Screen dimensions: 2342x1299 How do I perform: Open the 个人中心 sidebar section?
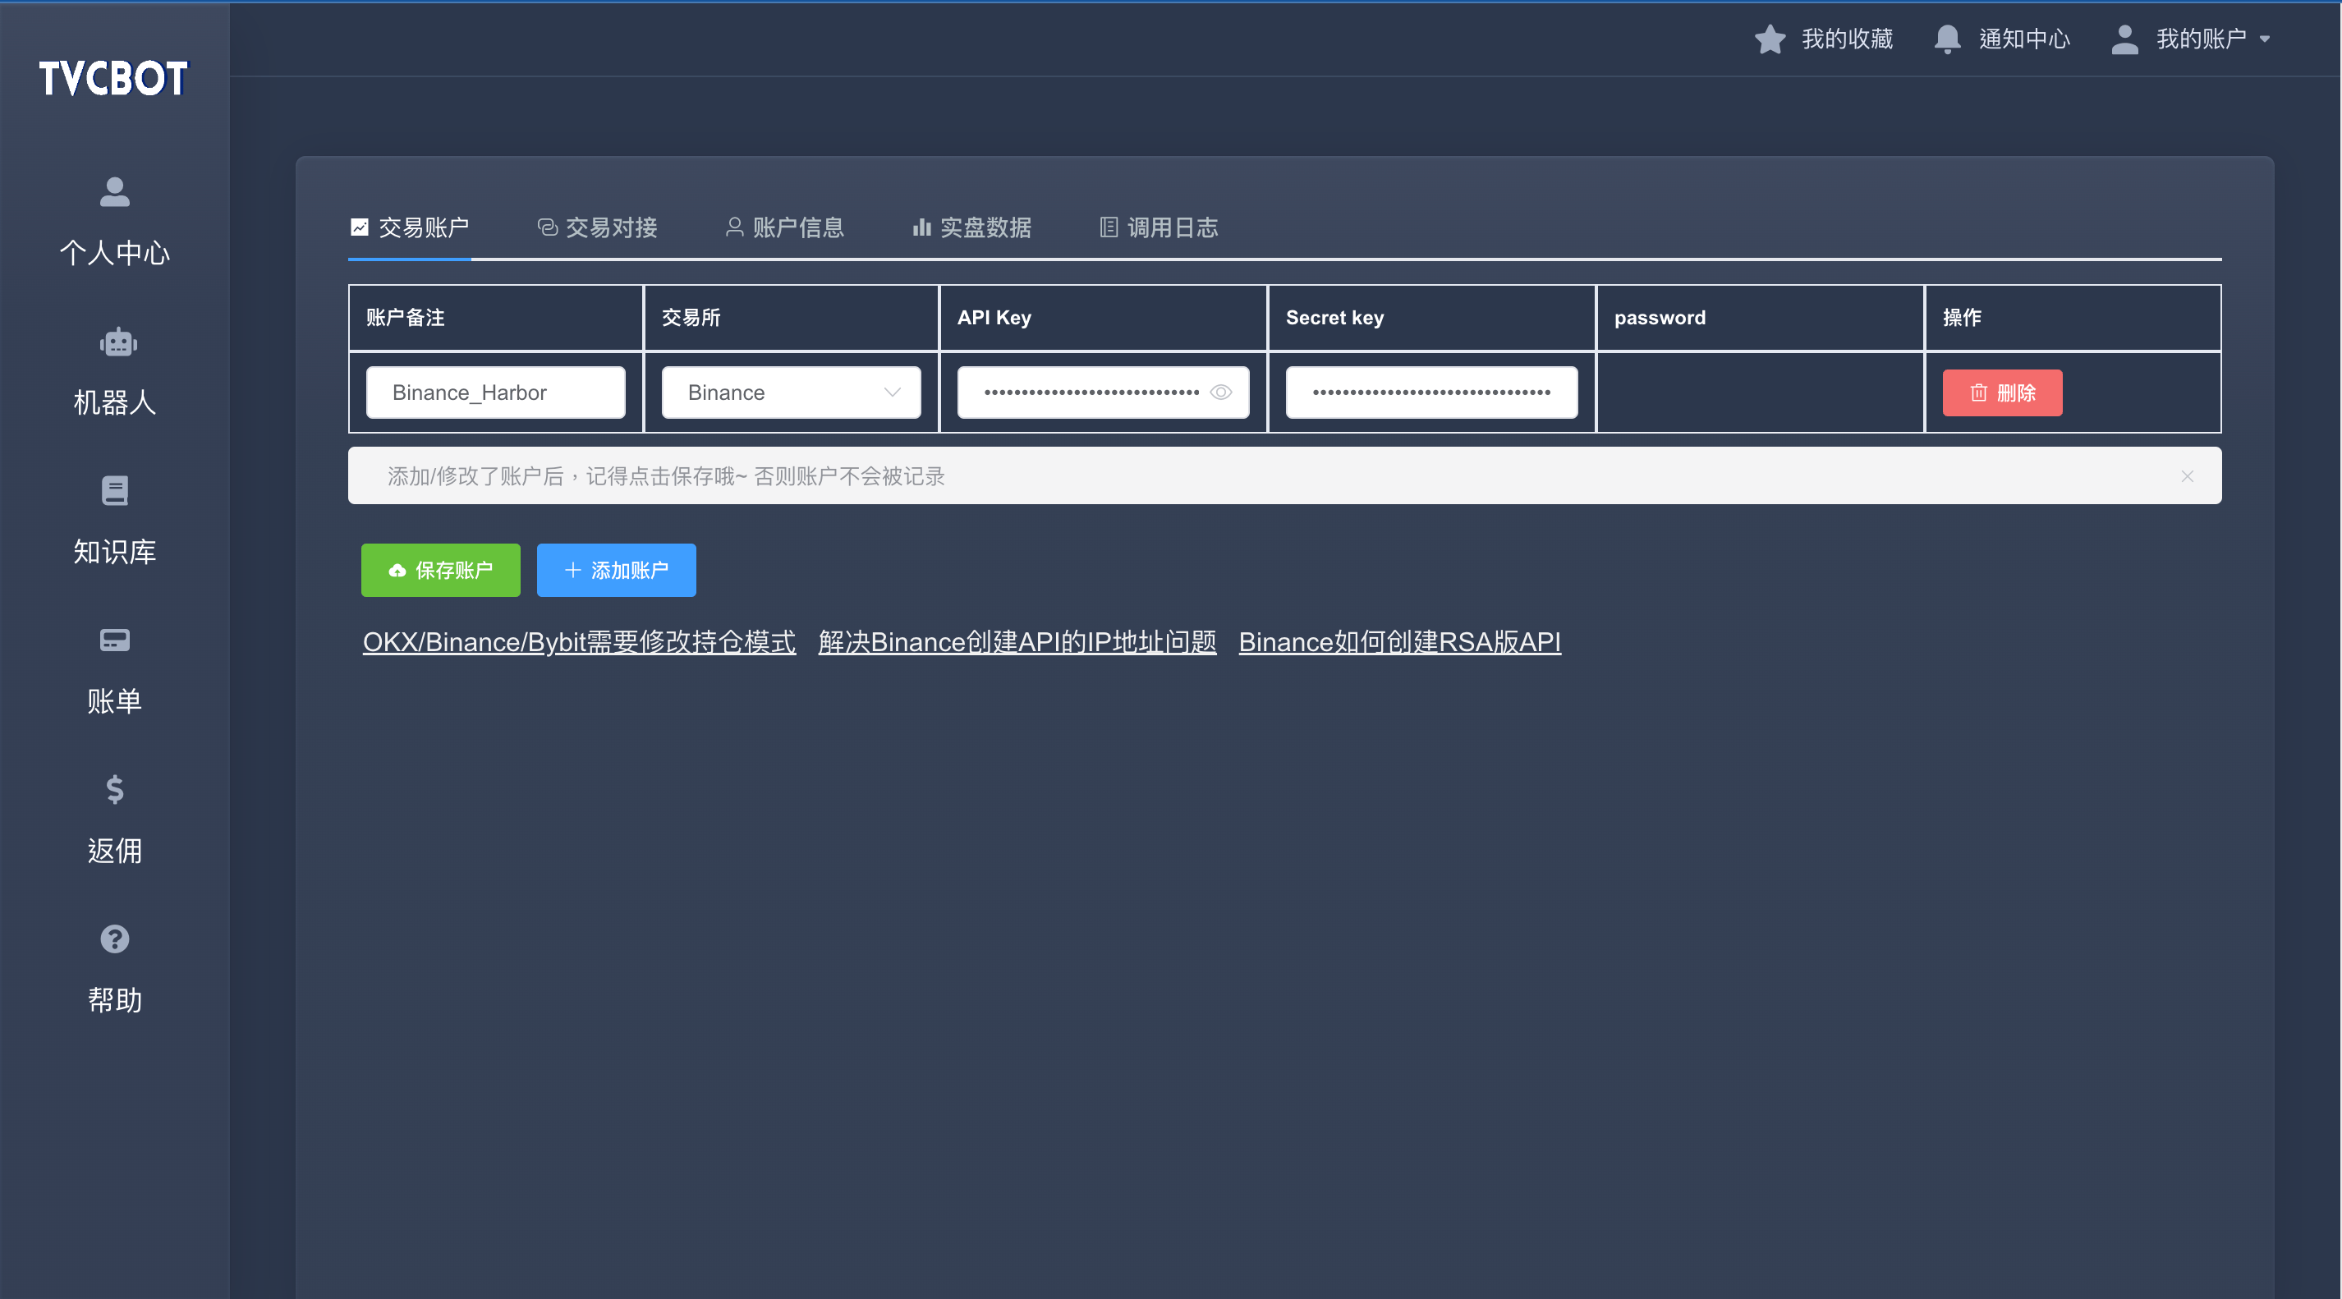[x=115, y=221]
